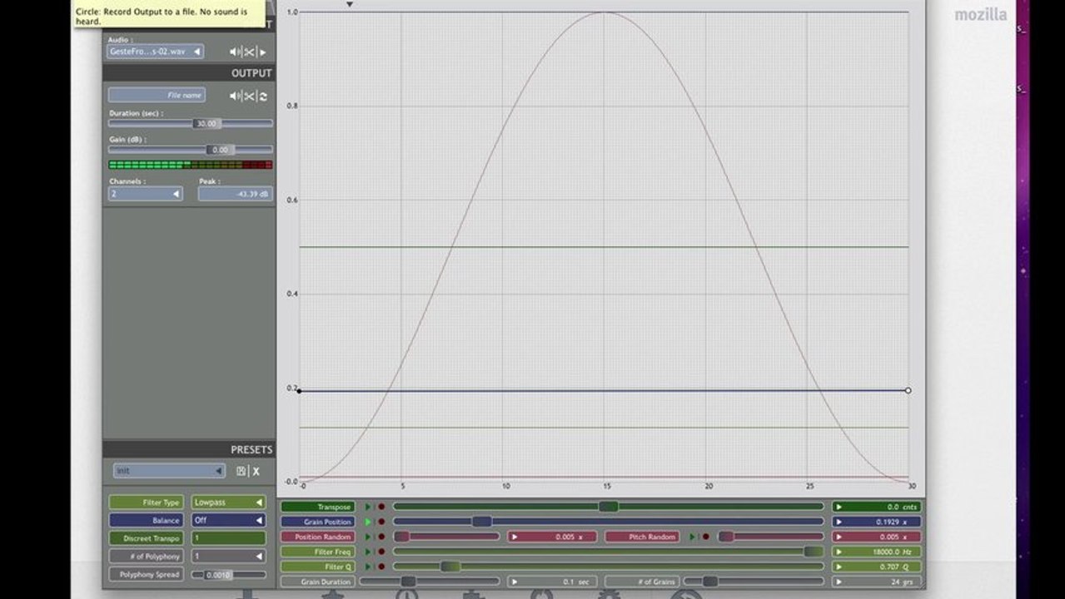Click the blue line's left endpoint
This screenshot has height=599, width=1065.
pos(300,391)
